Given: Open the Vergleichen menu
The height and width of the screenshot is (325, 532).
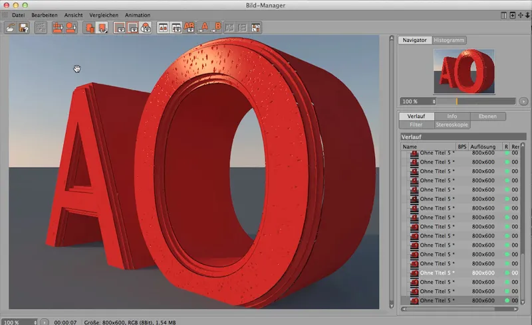Looking at the screenshot, I should 104,15.
